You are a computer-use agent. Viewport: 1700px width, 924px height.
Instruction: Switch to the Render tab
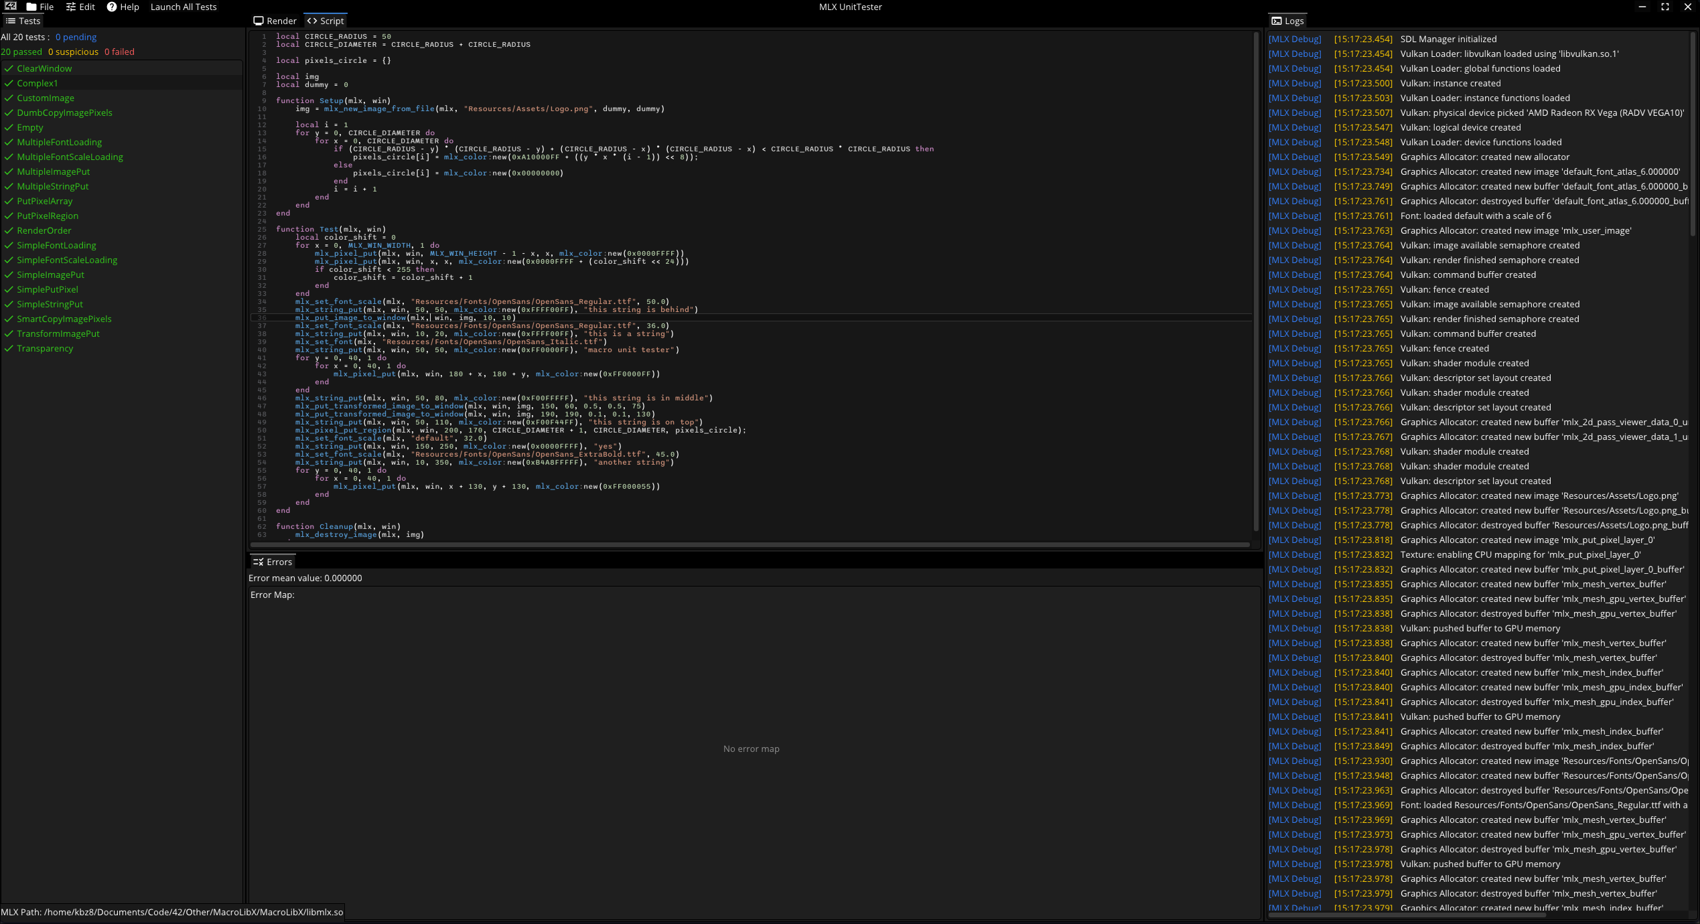click(275, 21)
